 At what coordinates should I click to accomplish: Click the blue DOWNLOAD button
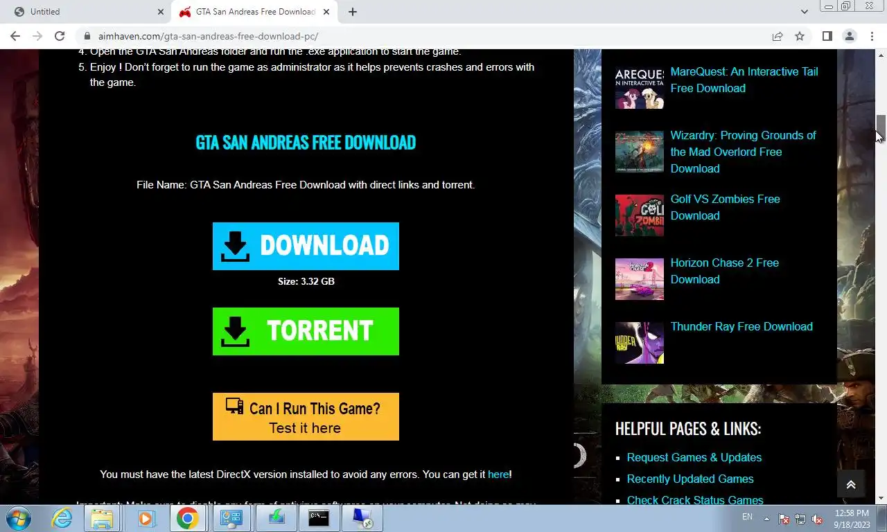click(x=306, y=246)
